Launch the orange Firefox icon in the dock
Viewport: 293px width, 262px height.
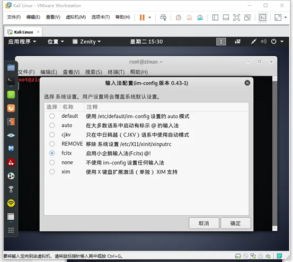tap(11, 108)
